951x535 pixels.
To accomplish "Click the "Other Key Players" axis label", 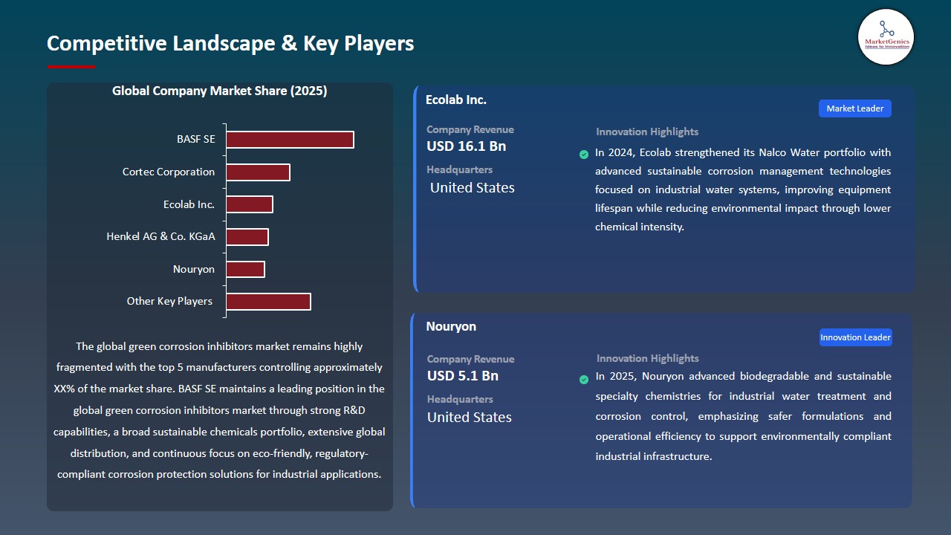I will point(170,301).
